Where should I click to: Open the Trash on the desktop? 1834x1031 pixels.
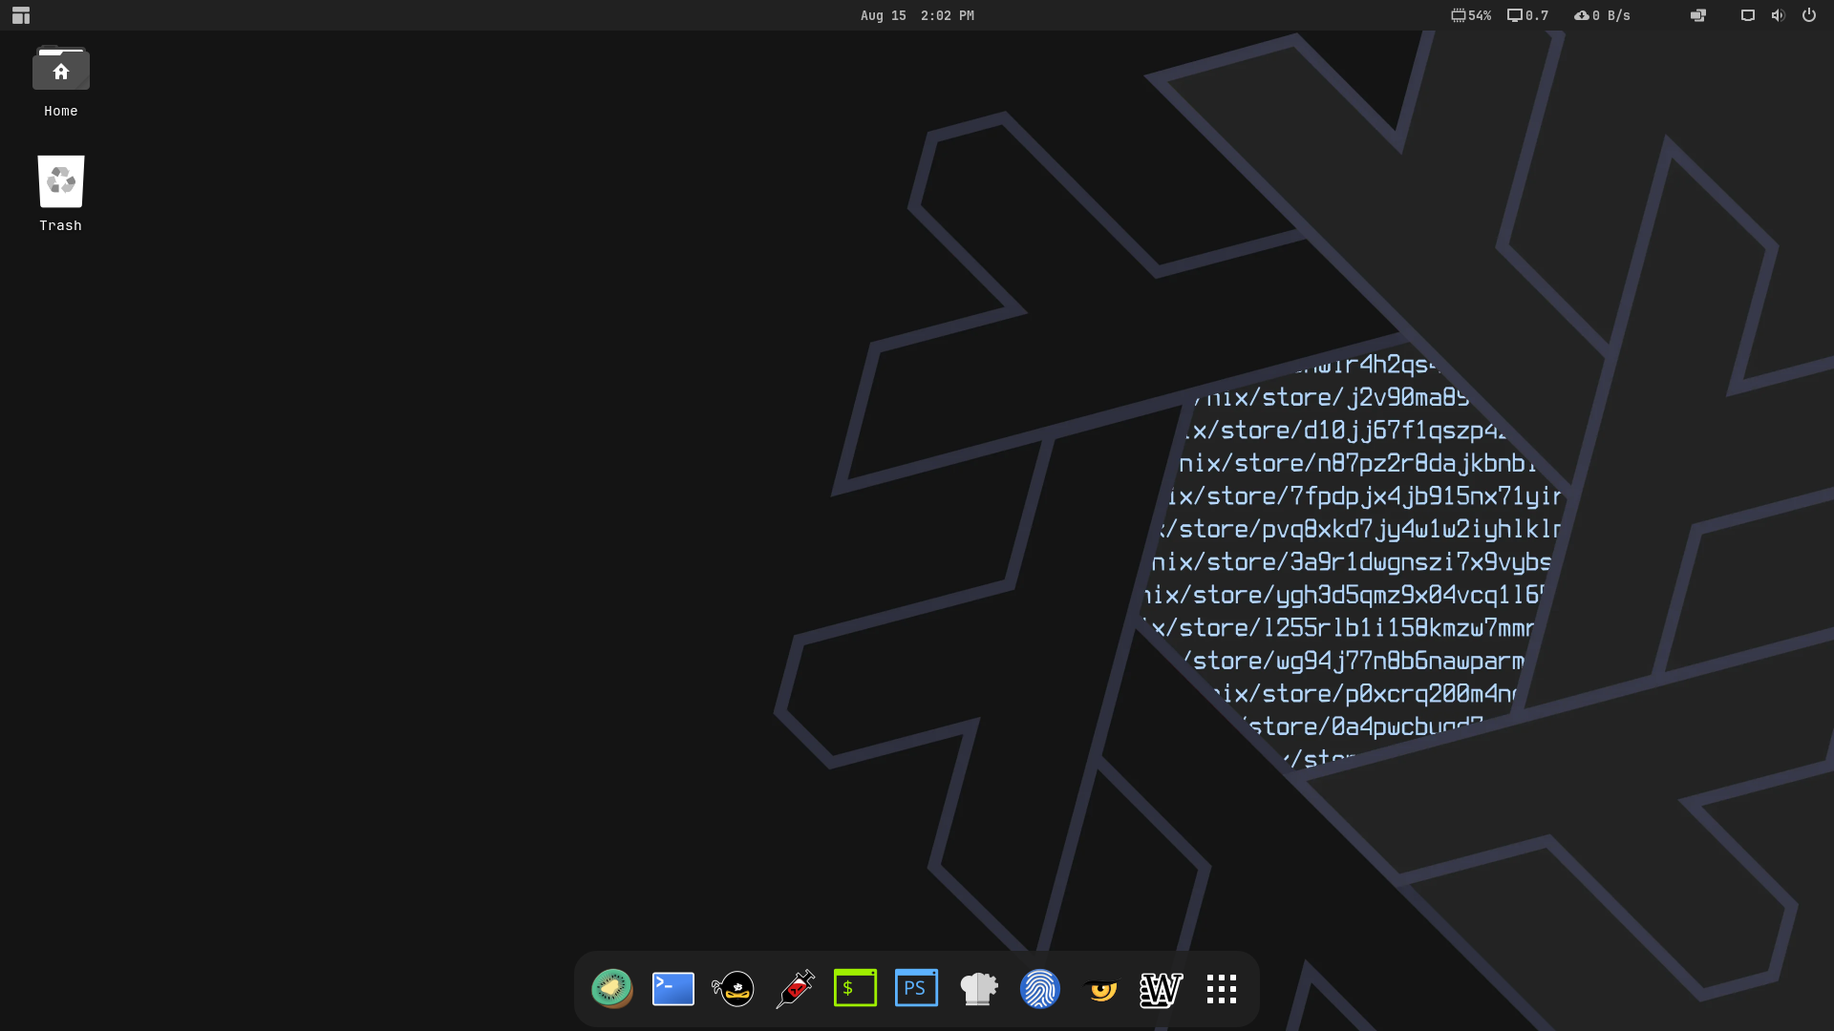click(x=60, y=180)
